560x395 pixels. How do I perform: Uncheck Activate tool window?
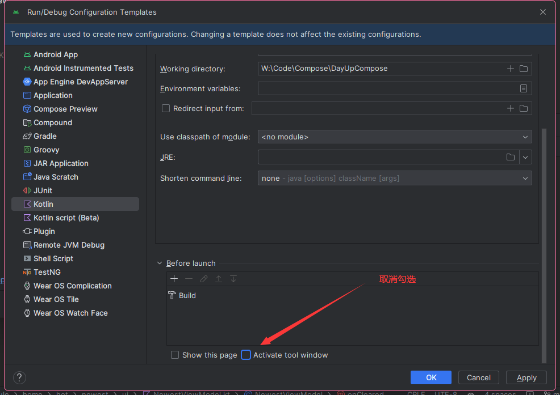pyautogui.click(x=246, y=355)
